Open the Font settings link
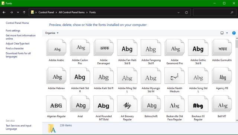The height and width of the screenshot is (135, 238). coord(13,30)
